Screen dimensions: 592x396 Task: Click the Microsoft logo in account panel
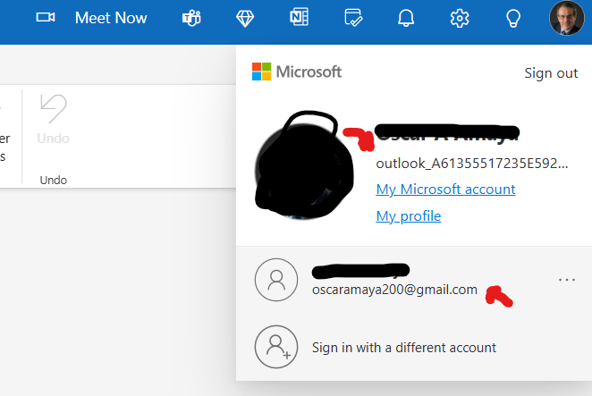(297, 72)
